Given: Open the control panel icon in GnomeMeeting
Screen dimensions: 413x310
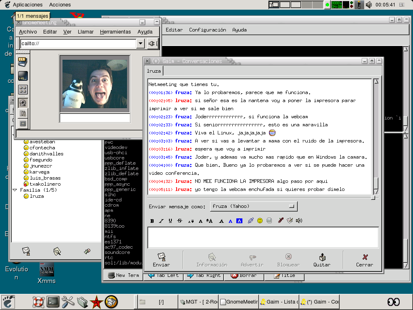Looking at the screenshot, I should [23, 90].
